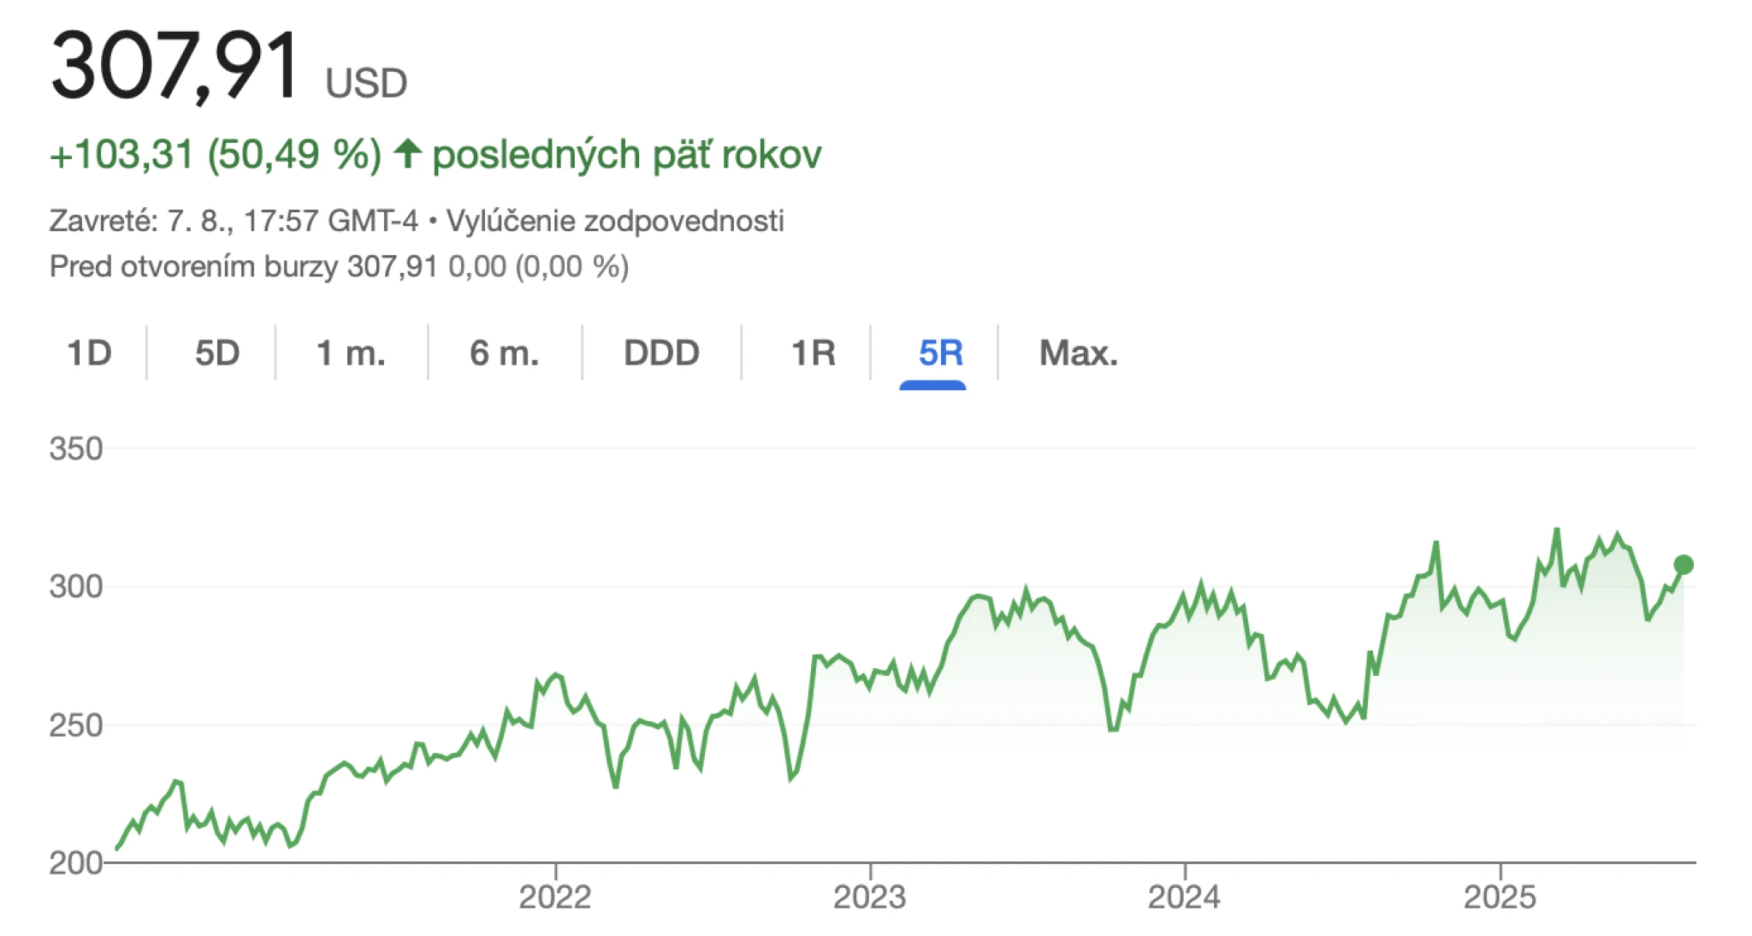Click the 2024 label on the time axis

[1184, 897]
